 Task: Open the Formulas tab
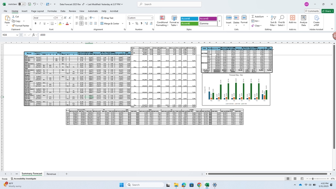tap(52, 11)
